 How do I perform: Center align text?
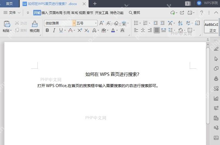point(143,30)
